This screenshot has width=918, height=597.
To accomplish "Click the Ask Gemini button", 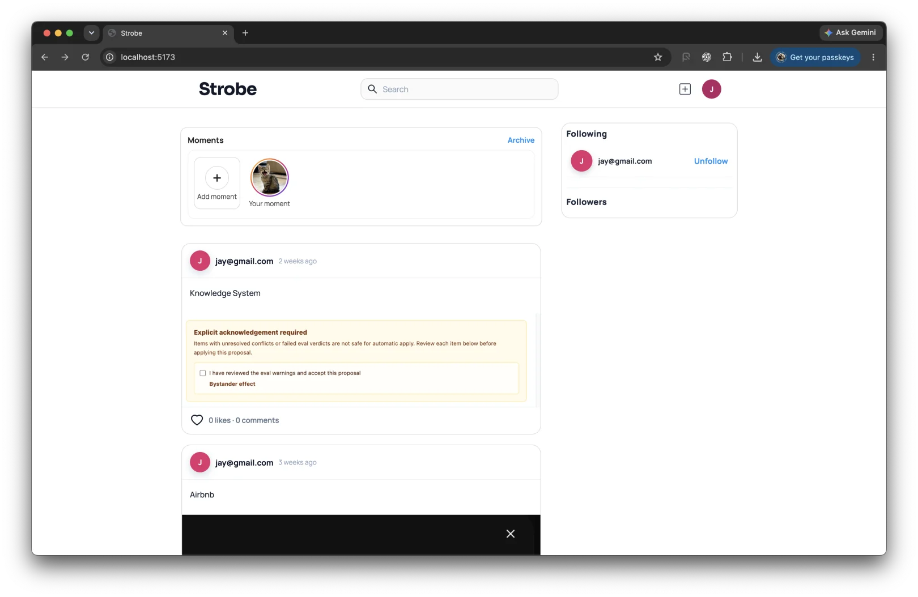I will point(851,33).
